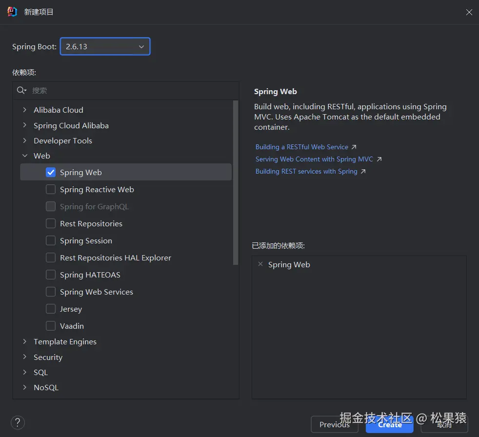The height and width of the screenshot is (437, 479).
Task: Enable the Spring HATEOAS checkbox
Action: click(51, 275)
